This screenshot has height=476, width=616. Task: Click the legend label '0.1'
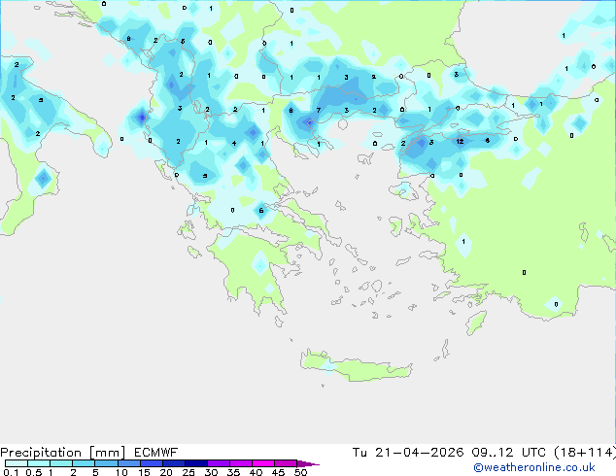[x=11, y=472]
